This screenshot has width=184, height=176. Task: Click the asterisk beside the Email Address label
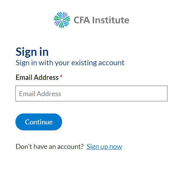pyautogui.click(x=61, y=76)
